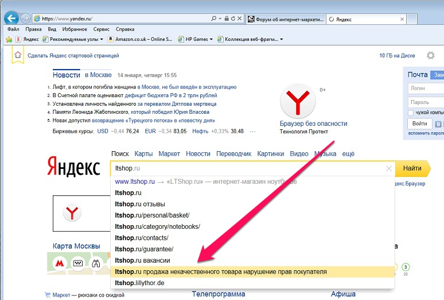Open the Правка menu
Image resolution: width=444 pixels, height=300 pixels.
click(x=33, y=29)
